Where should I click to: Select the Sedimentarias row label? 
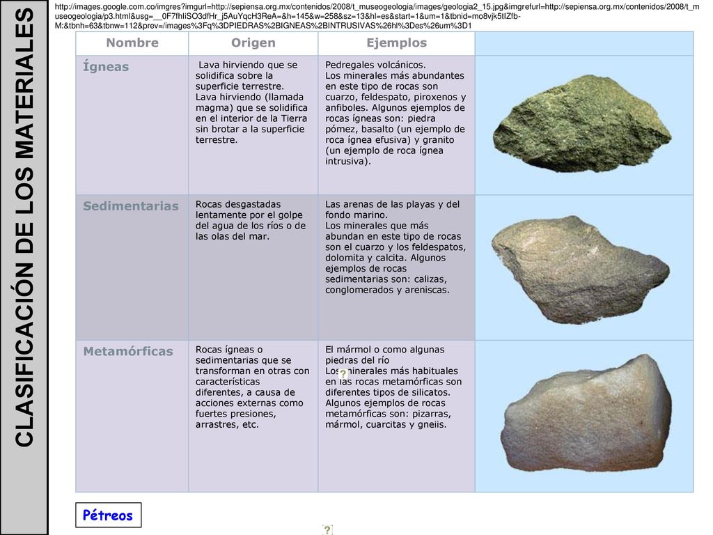click(x=131, y=206)
